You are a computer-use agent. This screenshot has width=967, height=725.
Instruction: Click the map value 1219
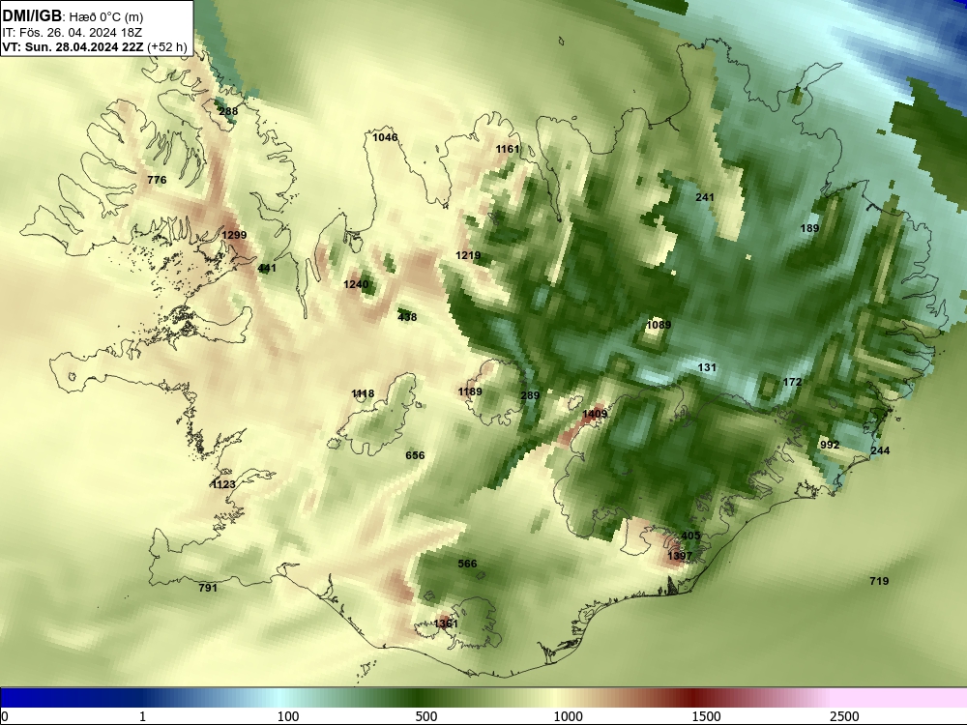pyautogui.click(x=468, y=255)
